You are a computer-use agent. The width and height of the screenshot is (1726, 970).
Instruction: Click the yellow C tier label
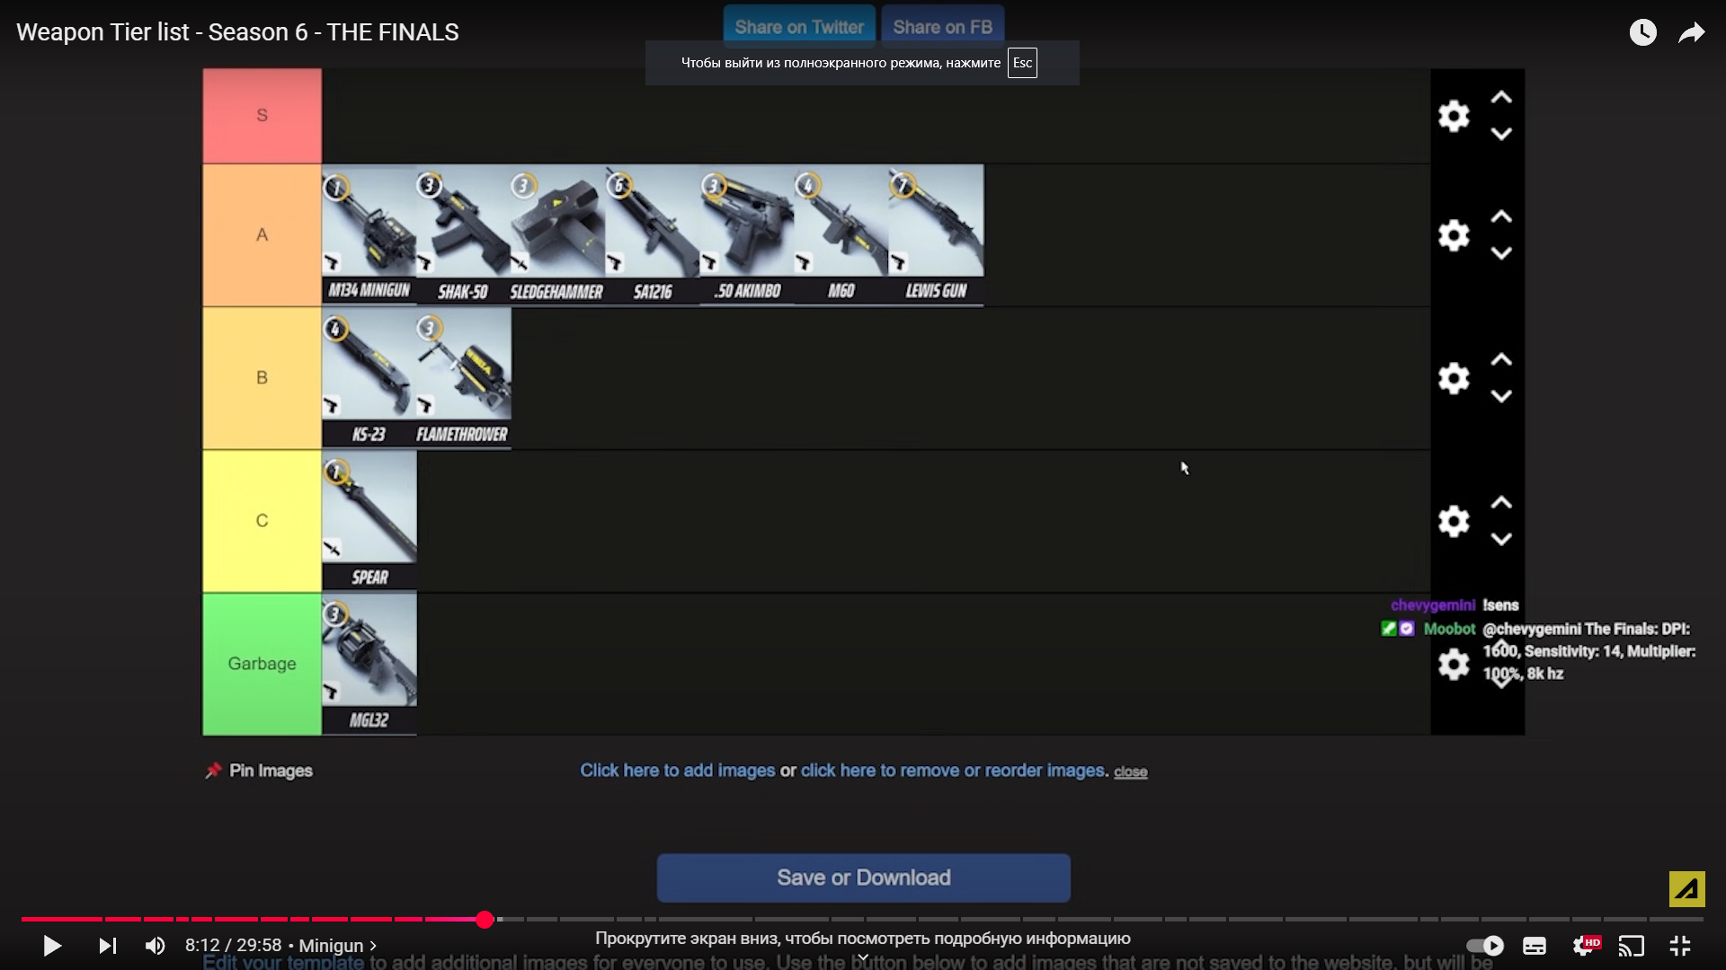tap(262, 521)
